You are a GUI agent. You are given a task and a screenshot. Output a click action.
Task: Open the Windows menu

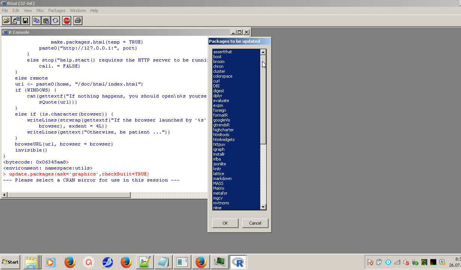78,10
